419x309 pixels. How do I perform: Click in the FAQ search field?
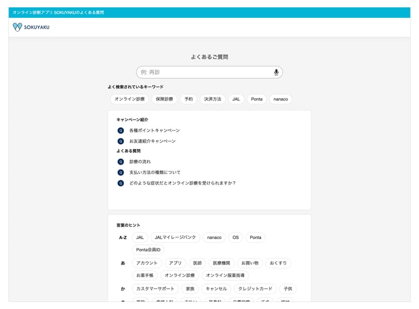click(209, 72)
